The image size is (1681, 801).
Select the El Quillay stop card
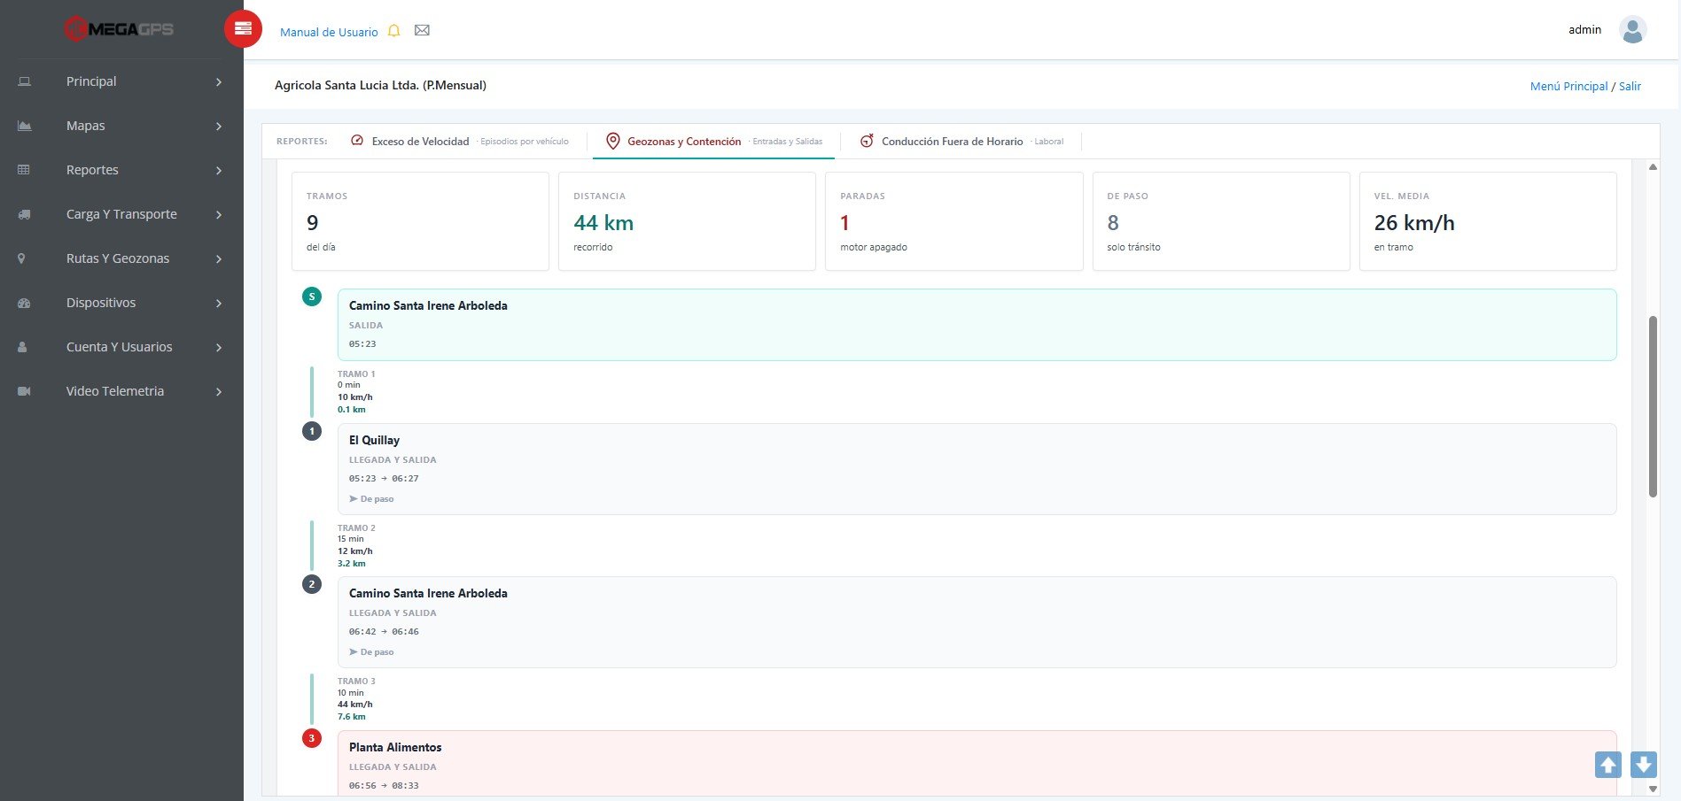977,469
